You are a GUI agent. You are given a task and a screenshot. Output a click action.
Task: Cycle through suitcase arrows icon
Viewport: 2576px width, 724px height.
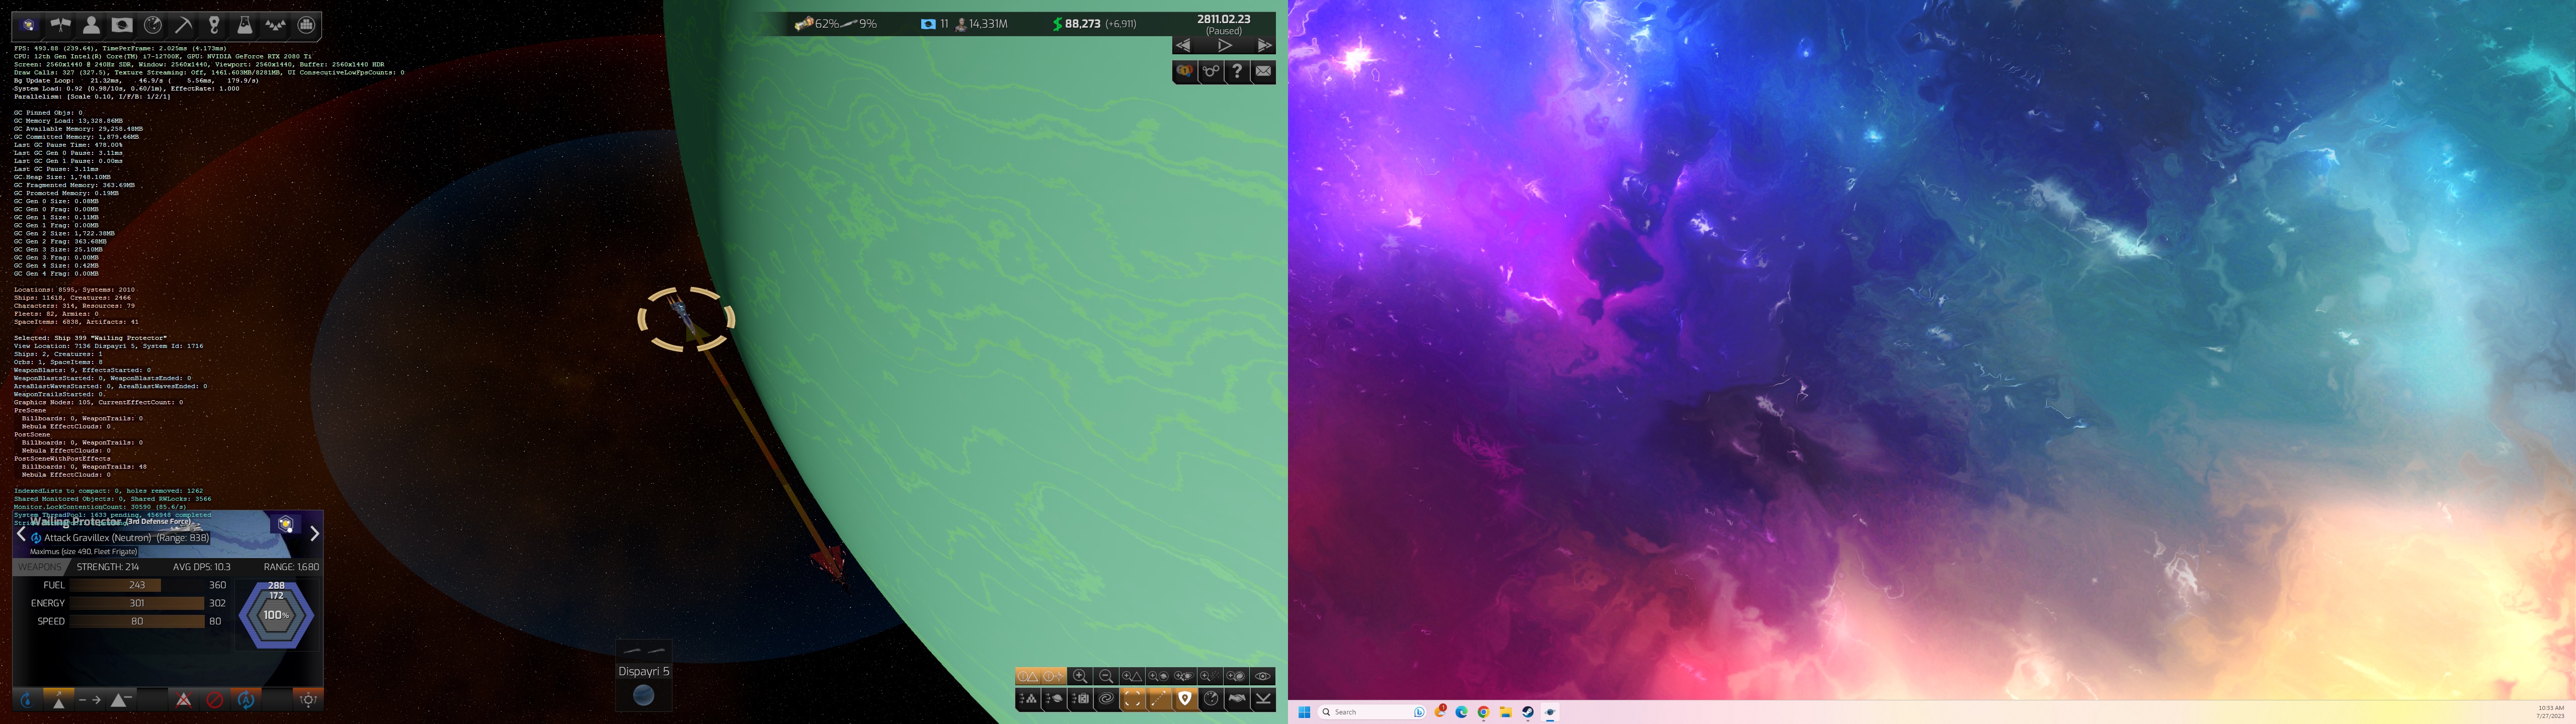pyautogui.click(x=1080, y=699)
